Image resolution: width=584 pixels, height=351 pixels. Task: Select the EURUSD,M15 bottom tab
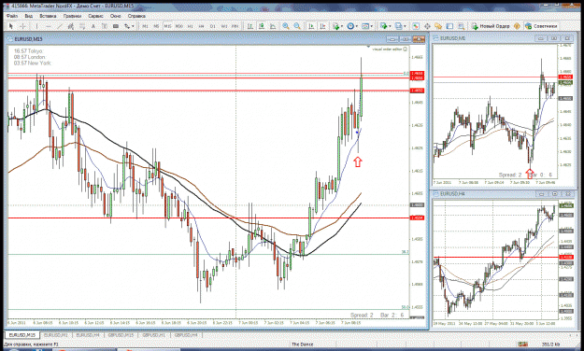(x=22, y=335)
